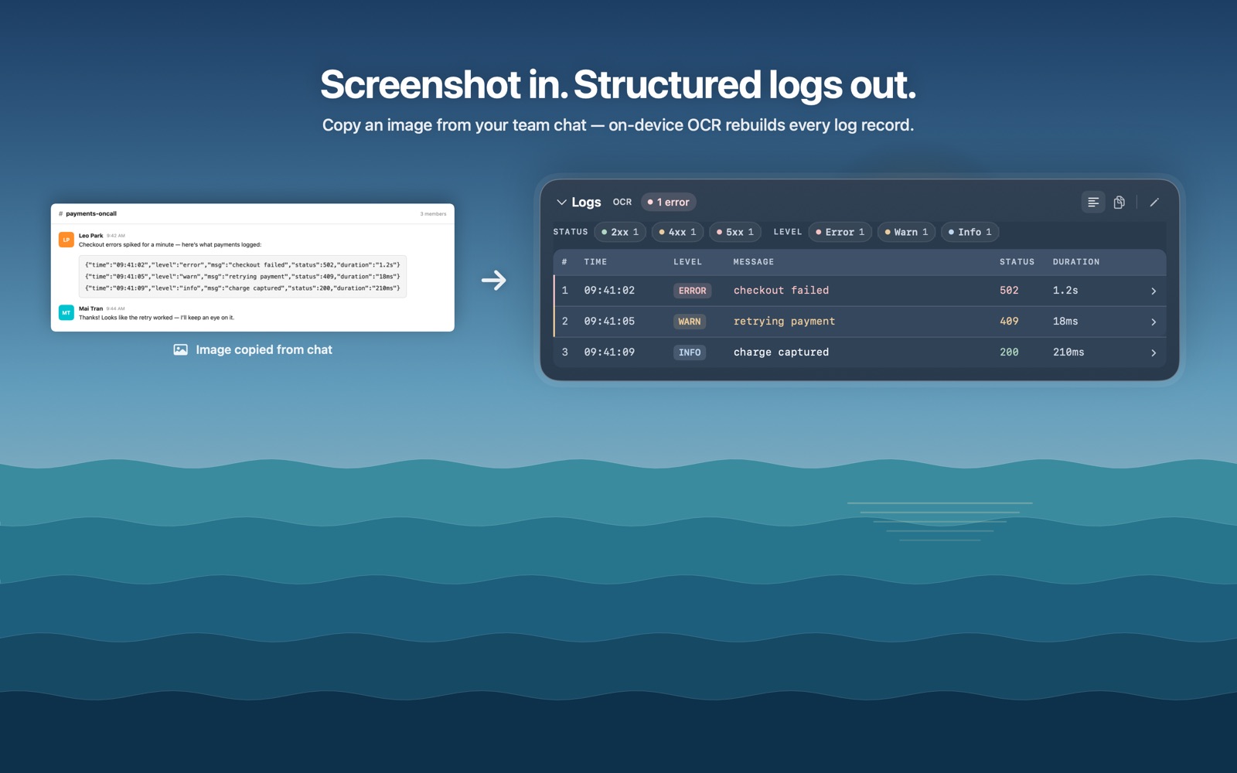
Task: Click the STATUS column header in table
Action: (x=1017, y=262)
